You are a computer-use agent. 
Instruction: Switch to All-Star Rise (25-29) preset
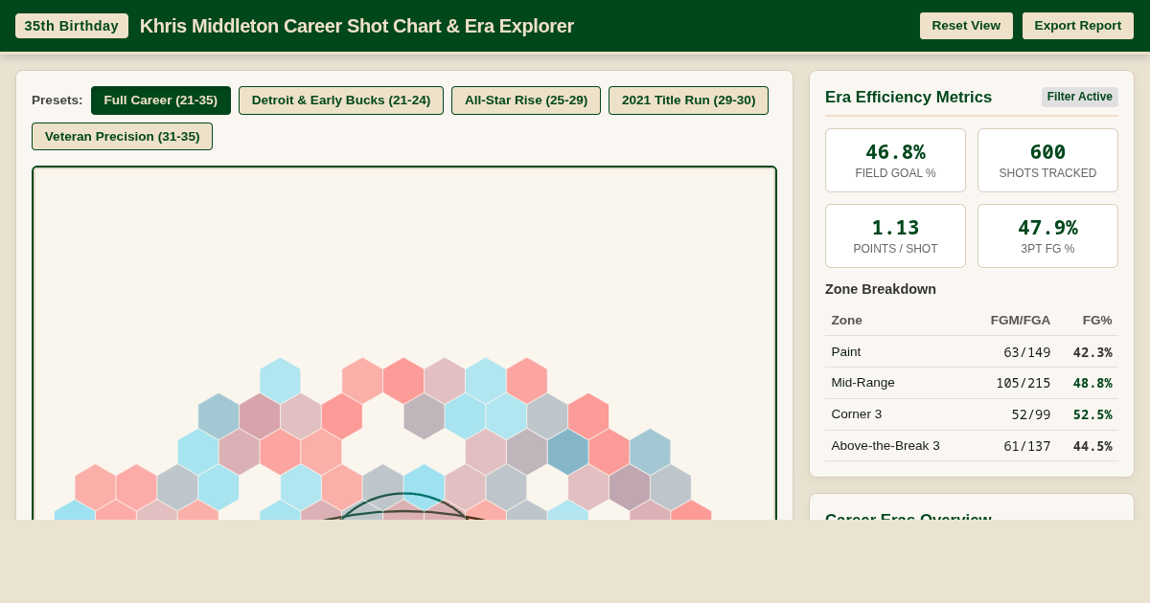coord(526,100)
